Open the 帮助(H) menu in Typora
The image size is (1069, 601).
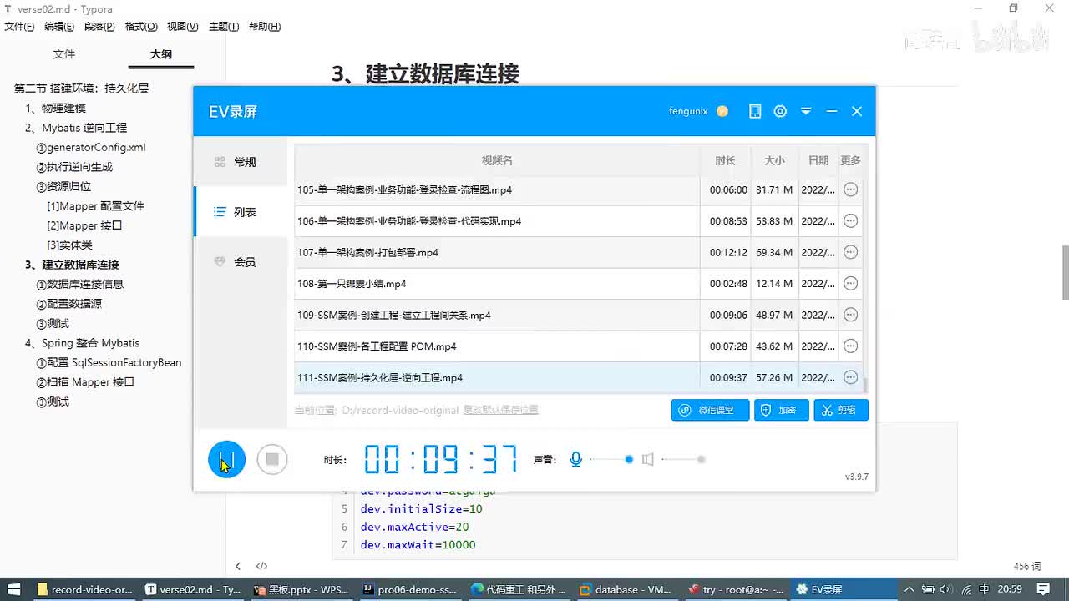coord(265,27)
